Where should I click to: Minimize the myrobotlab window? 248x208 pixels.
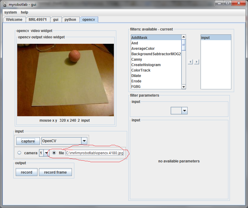(x=219, y=3)
